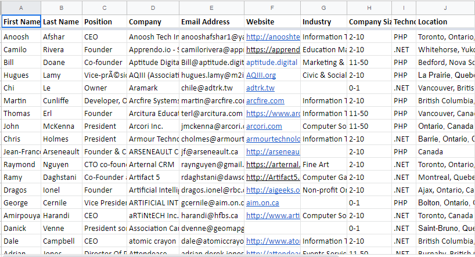This screenshot has width=475, height=257.
Task: Open the arcori.com link
Action: coord(264,126)
